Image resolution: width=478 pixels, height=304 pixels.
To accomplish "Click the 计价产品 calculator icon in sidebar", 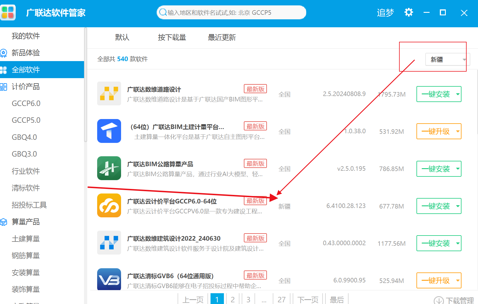I will click(x=3, y=87).
